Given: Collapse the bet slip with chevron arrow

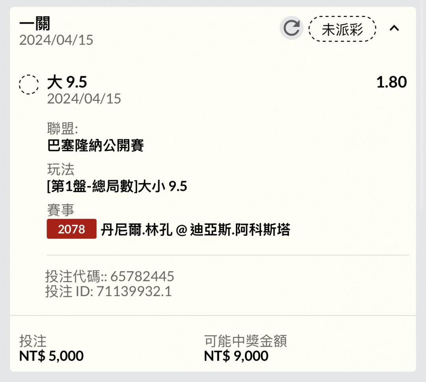Looking at the screenshot, I should click(394, 28).
